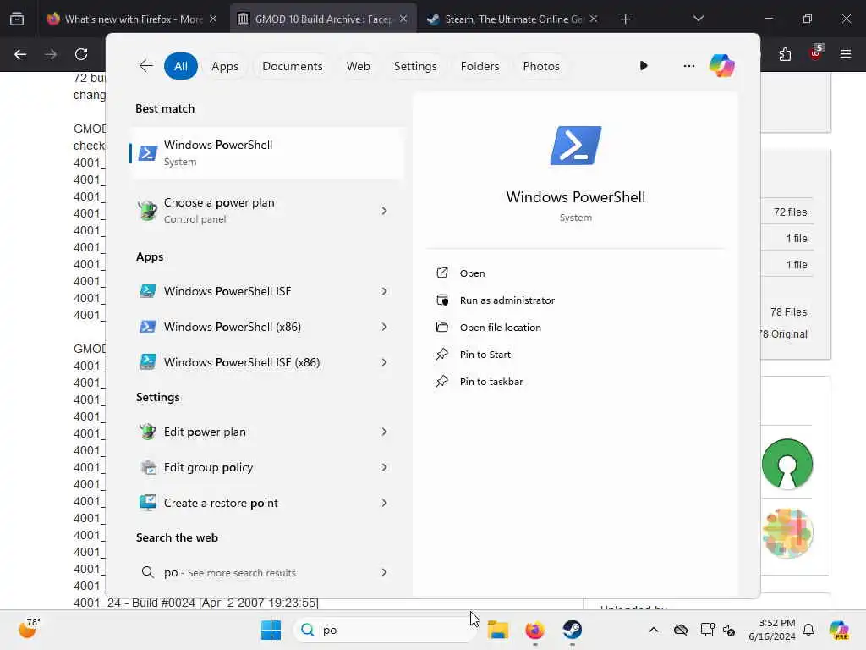Go back in Firefox navigation

[x=20, y=54]
